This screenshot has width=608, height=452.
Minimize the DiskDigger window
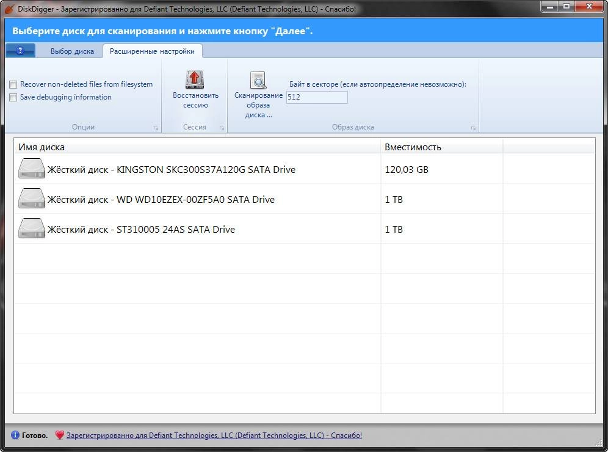(x=549, y=6)
